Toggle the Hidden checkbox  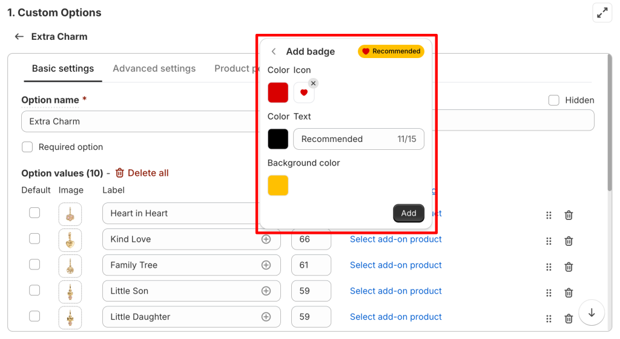click(553, 100)
